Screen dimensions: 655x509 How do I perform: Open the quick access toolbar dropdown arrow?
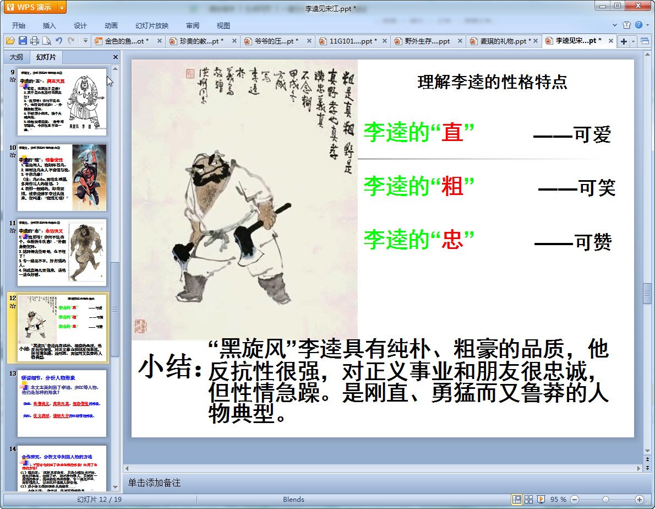click(x=85, y=41)
